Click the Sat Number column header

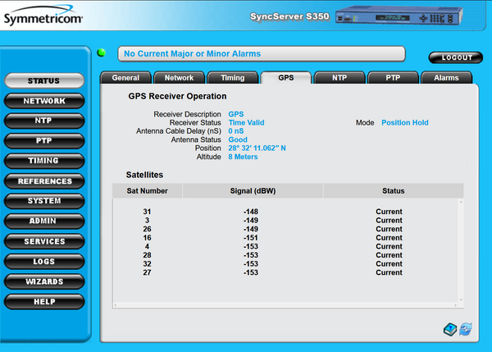(147, 191)
